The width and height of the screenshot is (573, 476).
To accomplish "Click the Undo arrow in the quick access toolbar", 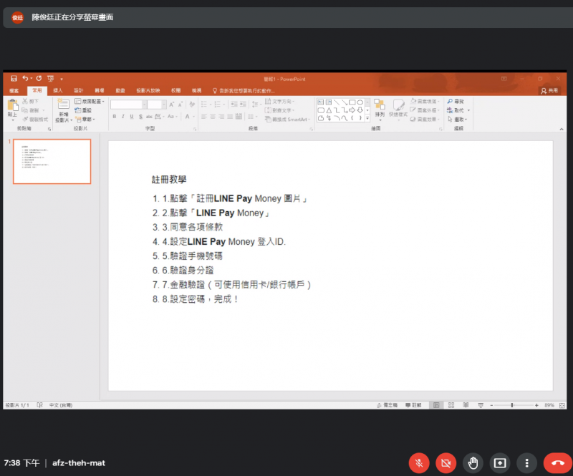I will pyautogui.click(x=25, y=78).
